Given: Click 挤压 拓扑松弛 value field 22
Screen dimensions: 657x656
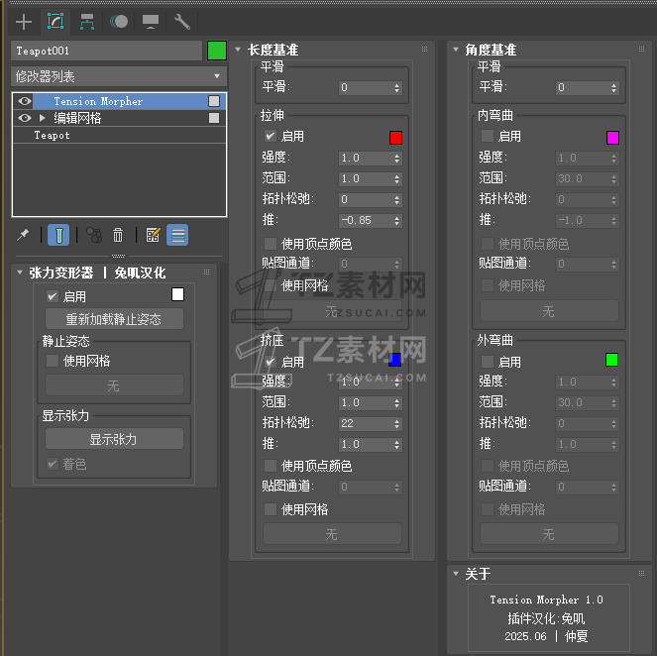Looking at the screenshot, I should point(366,423).
